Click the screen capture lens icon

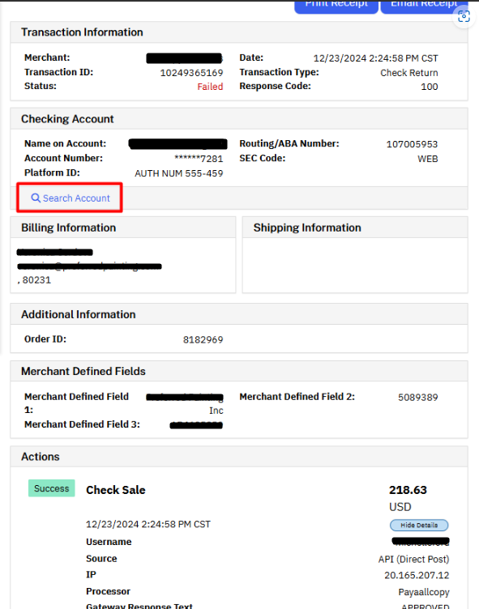pyautogui.click(x=464, y=16)
